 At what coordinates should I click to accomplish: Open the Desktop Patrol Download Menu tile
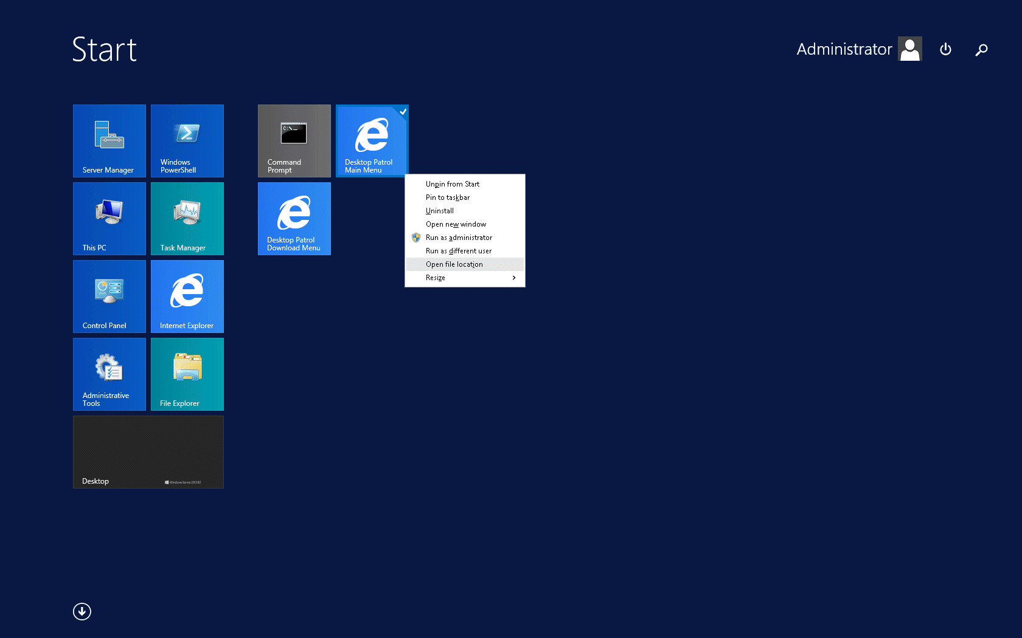coord(294,219)
